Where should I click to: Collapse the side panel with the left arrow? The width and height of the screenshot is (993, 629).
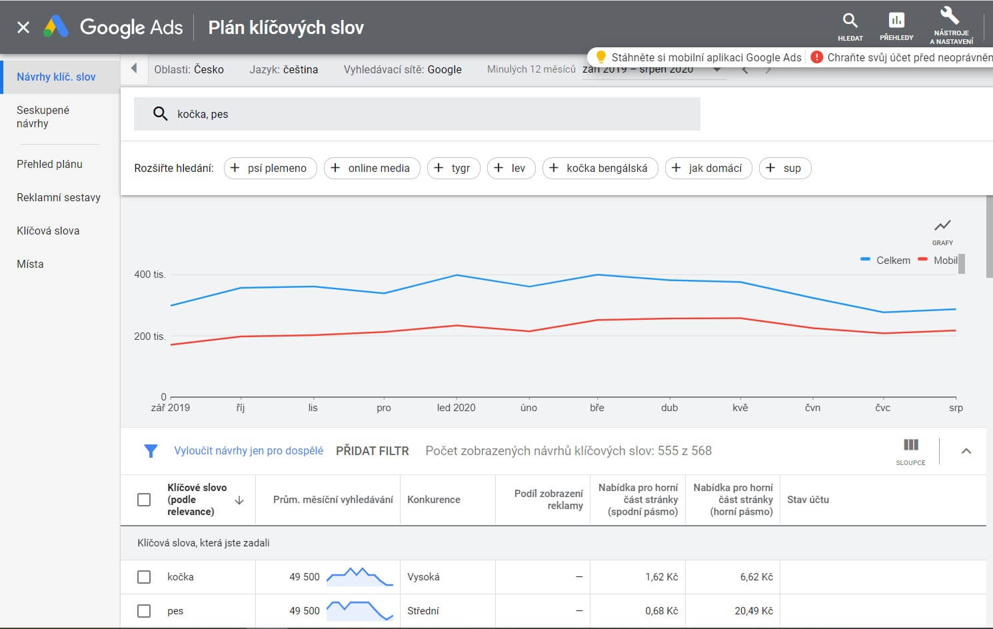coord(135,69)
